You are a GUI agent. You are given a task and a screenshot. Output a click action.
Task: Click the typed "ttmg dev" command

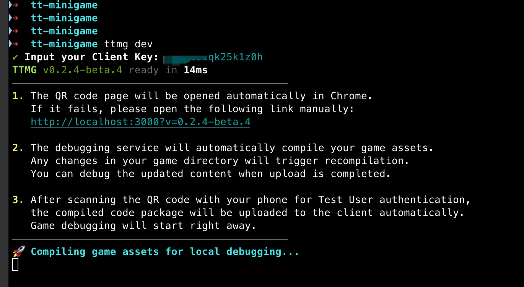click(129, 44)
